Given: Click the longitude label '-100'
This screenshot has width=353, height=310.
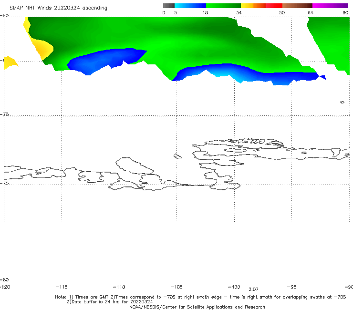Looking at the screenshot, I should tap(234, 287).
